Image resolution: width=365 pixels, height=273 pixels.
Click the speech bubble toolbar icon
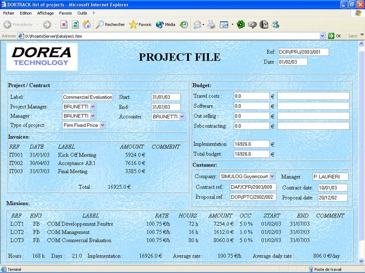(252, 25)
